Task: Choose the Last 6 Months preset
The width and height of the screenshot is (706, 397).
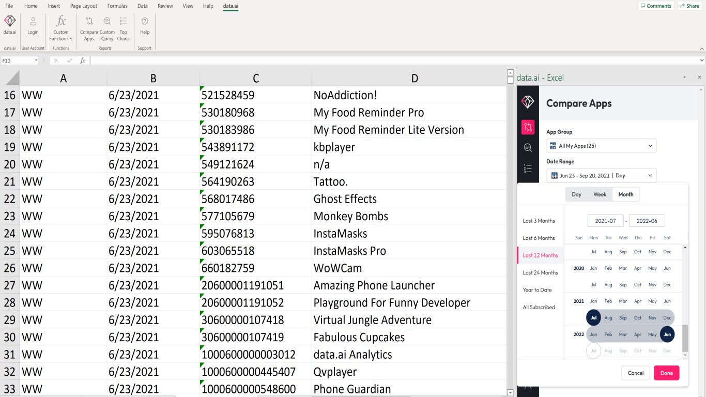Action: (539, 238)
